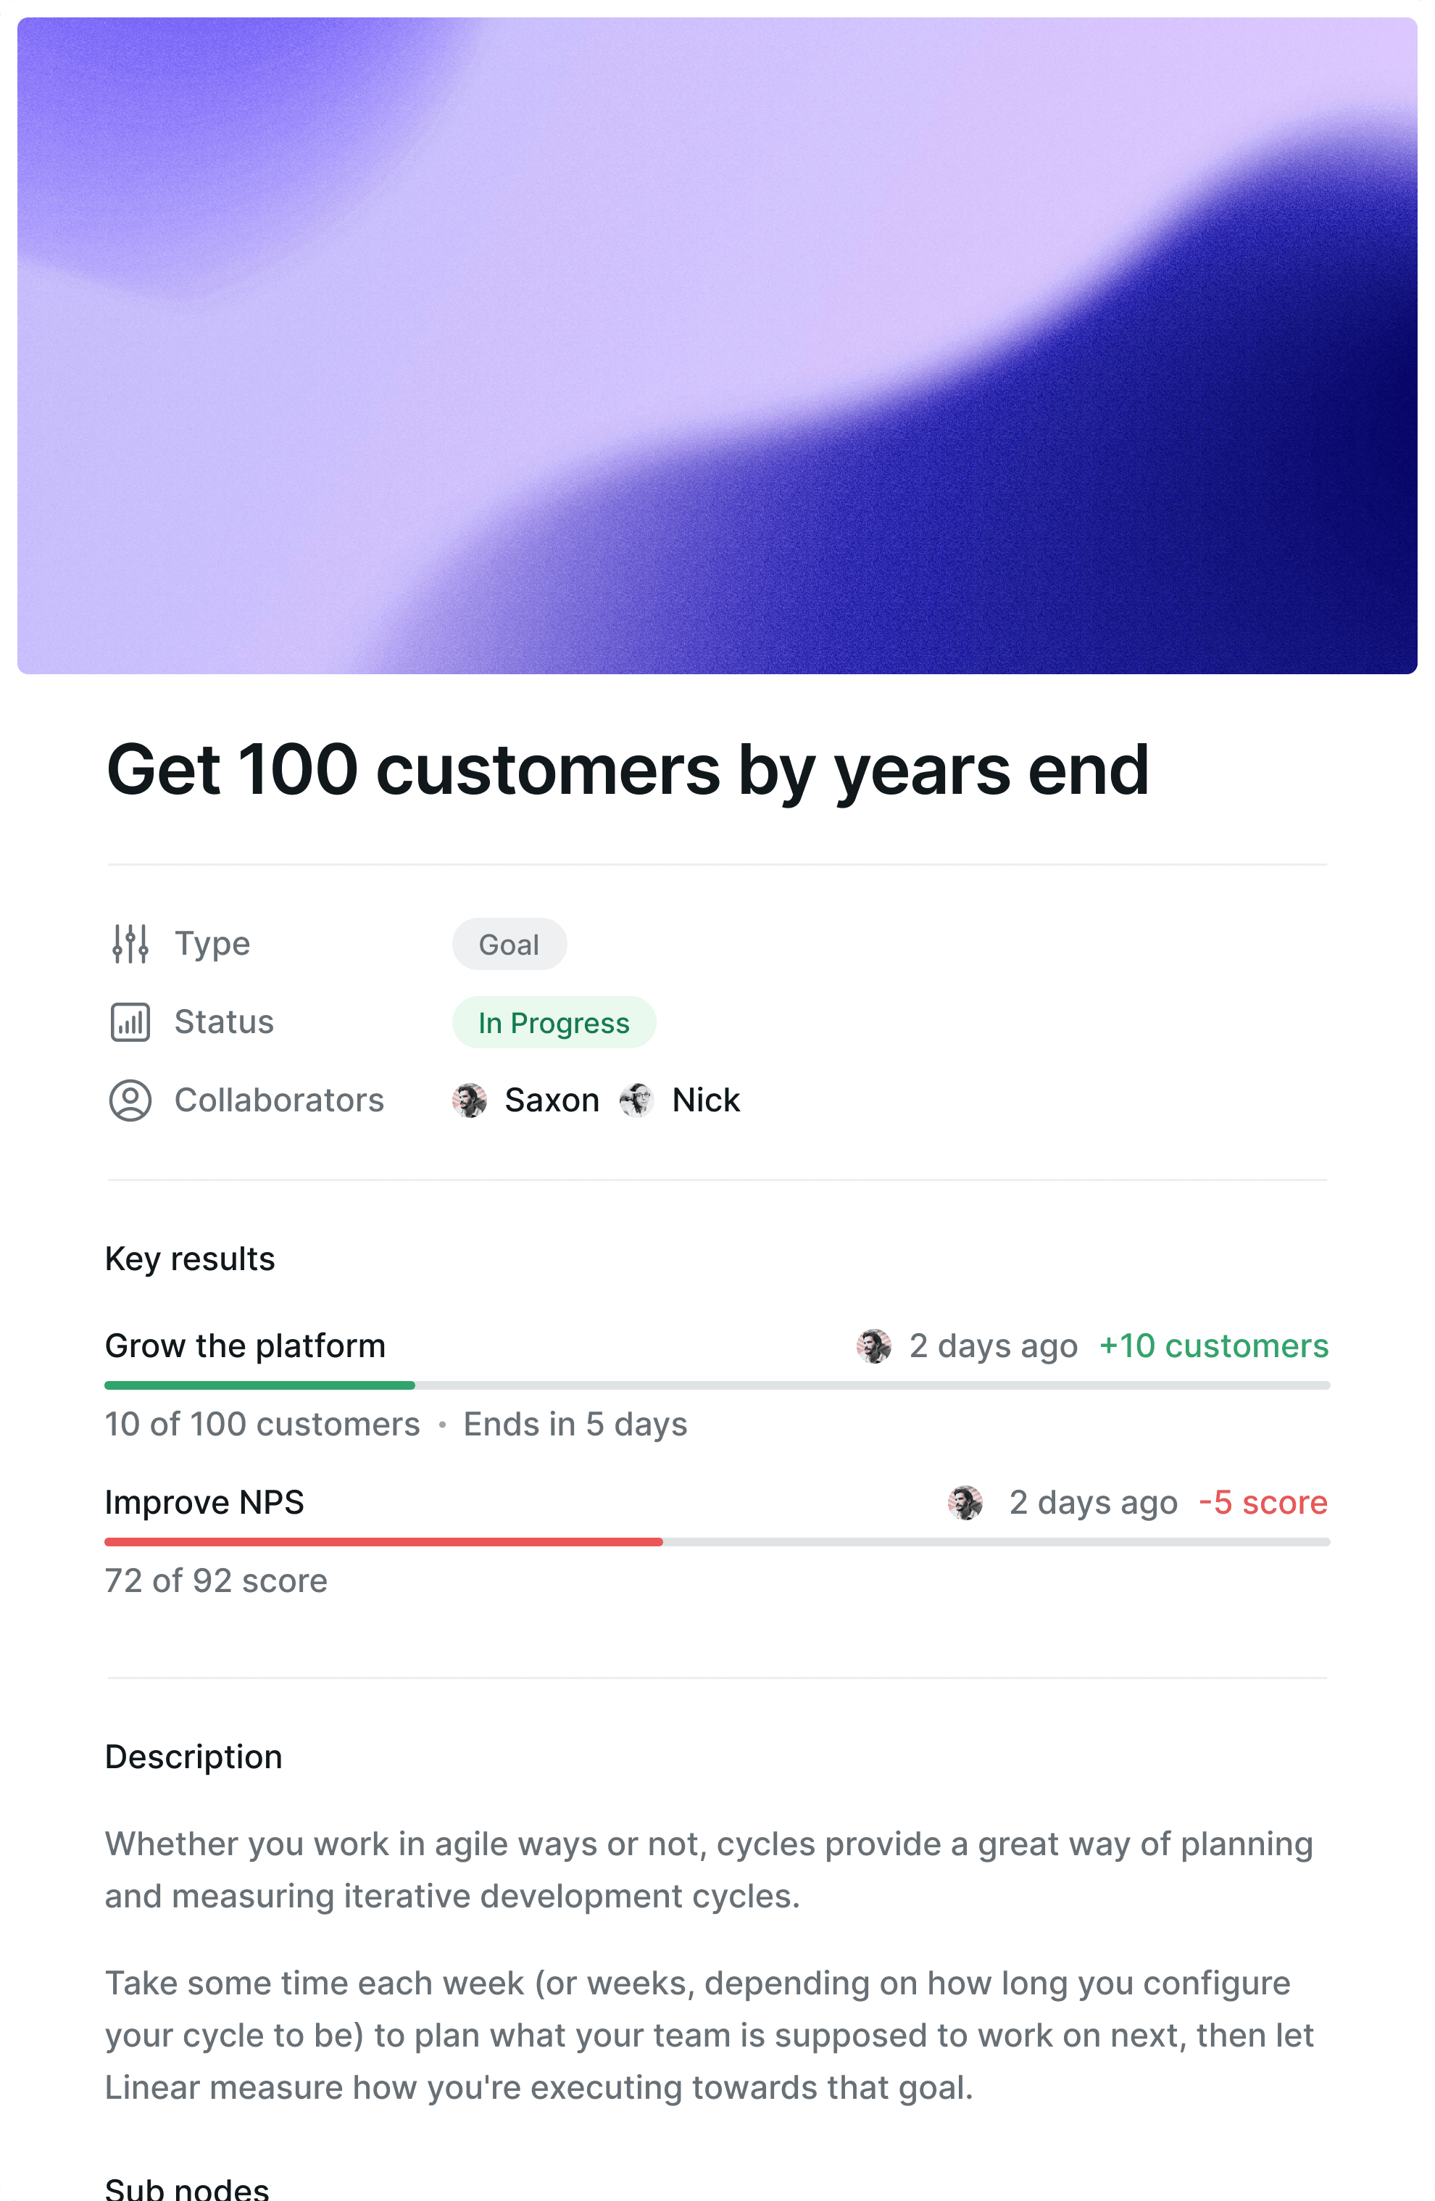
Task: Click the -5 score update label
Action: pyautogui.click(x=1263, y=1503)
